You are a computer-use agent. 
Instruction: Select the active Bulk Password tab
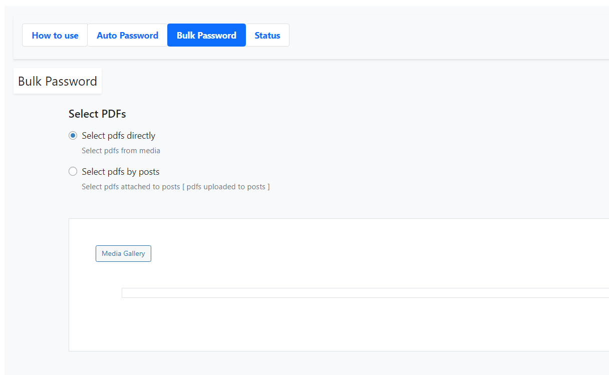206,35
